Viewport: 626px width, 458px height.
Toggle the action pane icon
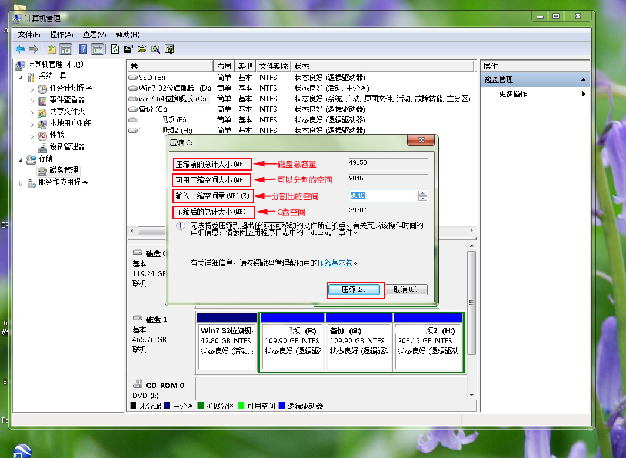(x=96, y=49)
